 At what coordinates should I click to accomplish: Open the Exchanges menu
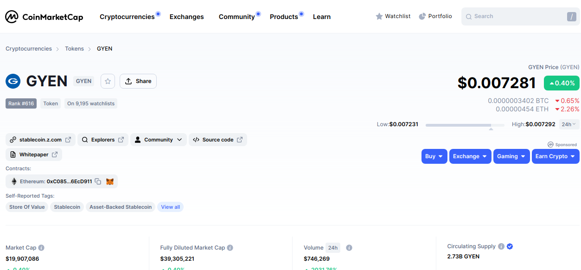186,17
